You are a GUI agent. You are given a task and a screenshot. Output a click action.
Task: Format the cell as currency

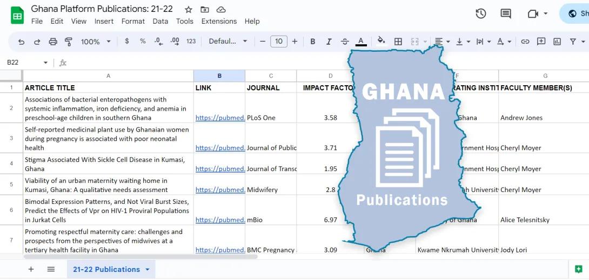point(127,41)
